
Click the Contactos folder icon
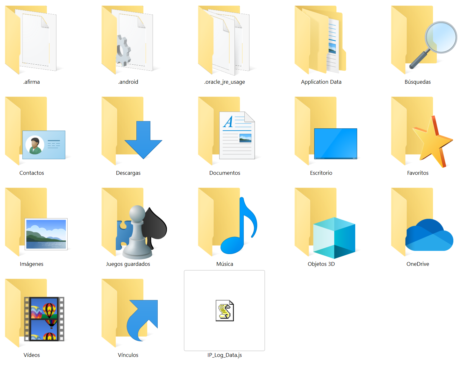(31, 131)
